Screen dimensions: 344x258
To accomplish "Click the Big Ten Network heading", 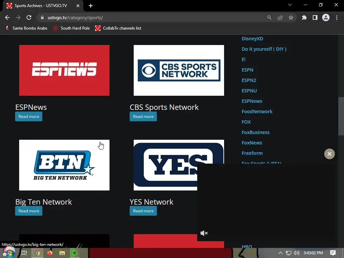I will 43,202.
